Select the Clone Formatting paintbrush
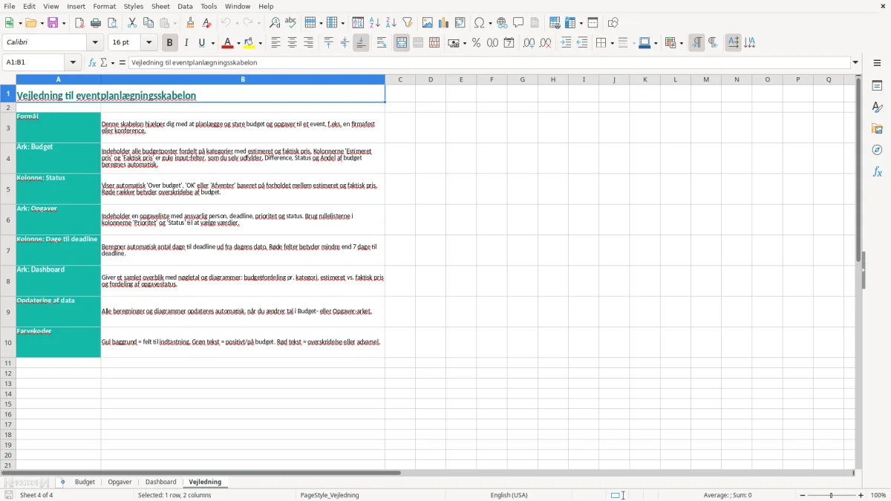Viewport: 891px width, 501px height. [190, 23]
